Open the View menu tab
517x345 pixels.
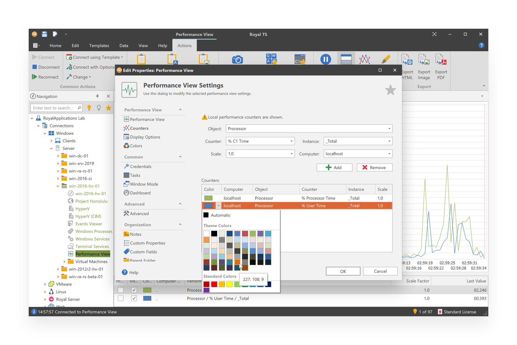point(143,45)
